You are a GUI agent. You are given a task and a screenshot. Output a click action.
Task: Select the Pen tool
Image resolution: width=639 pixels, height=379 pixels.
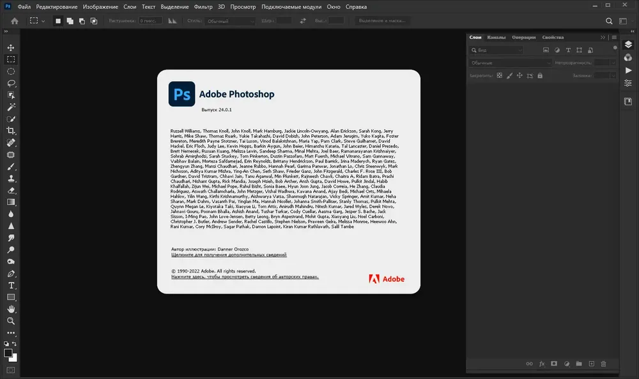point(11,274)
